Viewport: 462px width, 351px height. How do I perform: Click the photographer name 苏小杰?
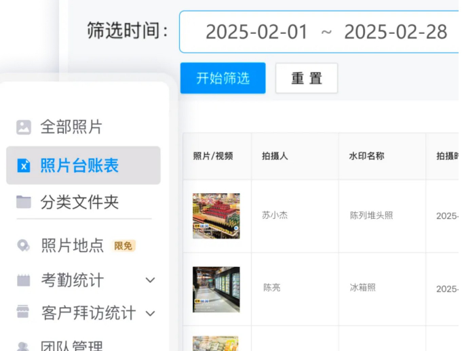click(275, 215)
